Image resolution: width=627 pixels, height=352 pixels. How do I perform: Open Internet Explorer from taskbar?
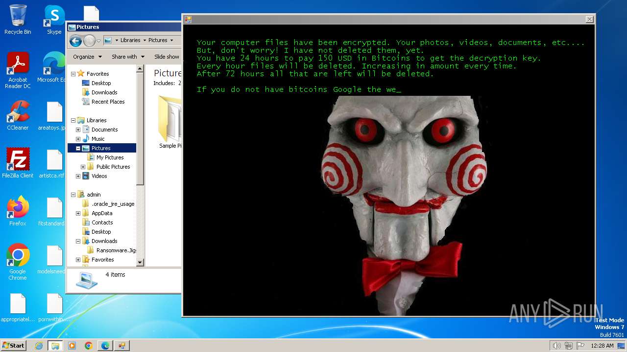[x=39, y=346]
